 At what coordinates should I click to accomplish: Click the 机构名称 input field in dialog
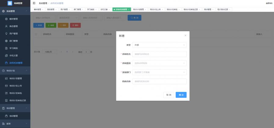[160, 81]
